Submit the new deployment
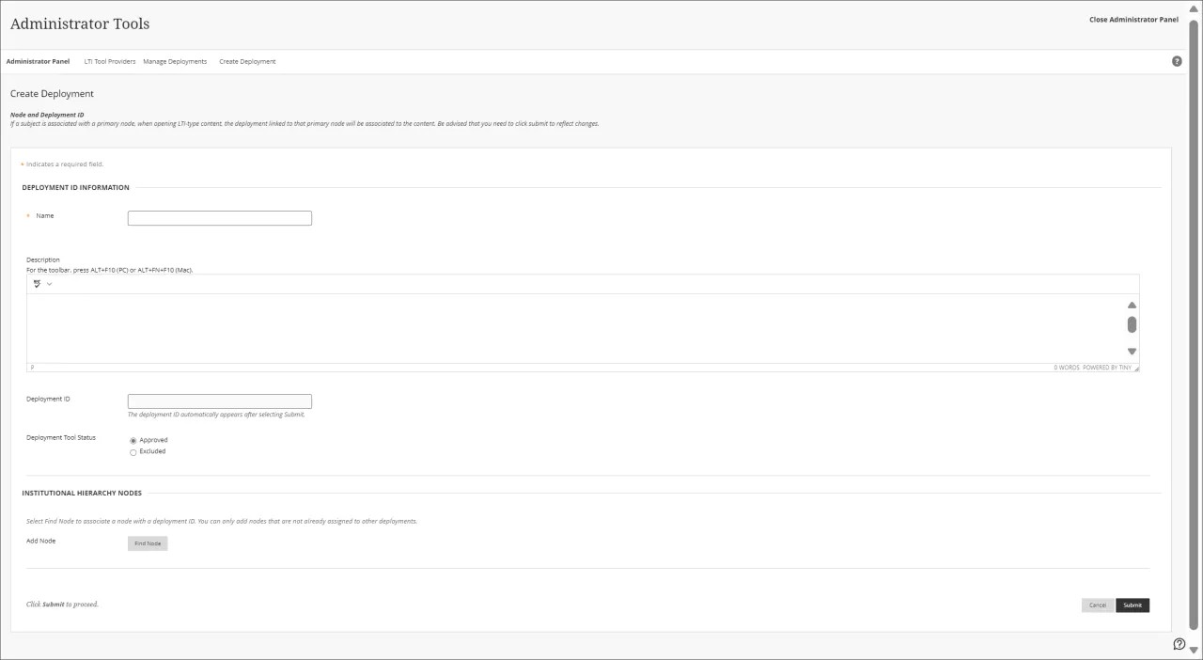Viewport: 1203px width, 660px height. pos(1132,605)
